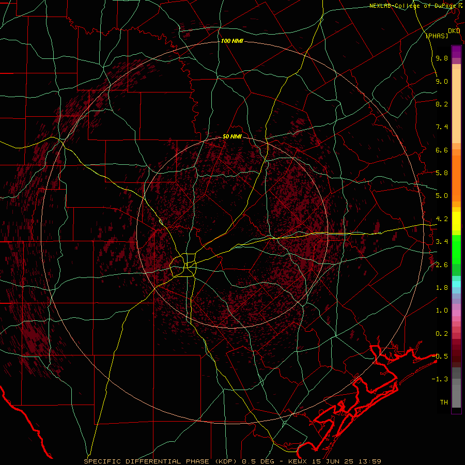Click the 5.8 scale value
This screenshot has width=465, height=465.
(x=442, y=173)
